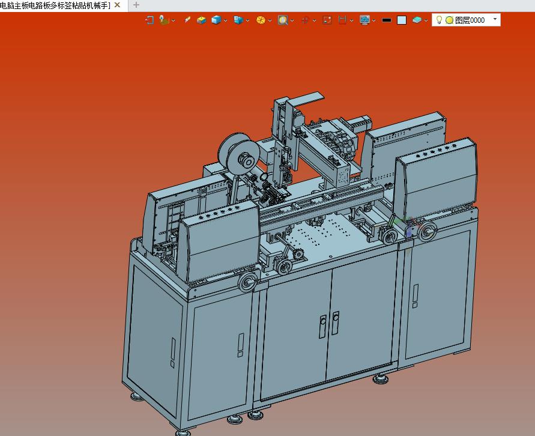The width and height of the screenshot is (535, 436).
Task: Click the datum plane tool icon
Action: pos(164,20)
